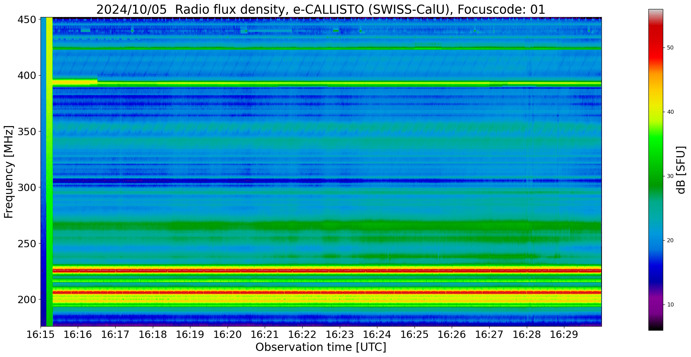Click the 'Frequency [MHz]' axis label
The height and width of the screenshot is (357, 691).
click(9, 172)
